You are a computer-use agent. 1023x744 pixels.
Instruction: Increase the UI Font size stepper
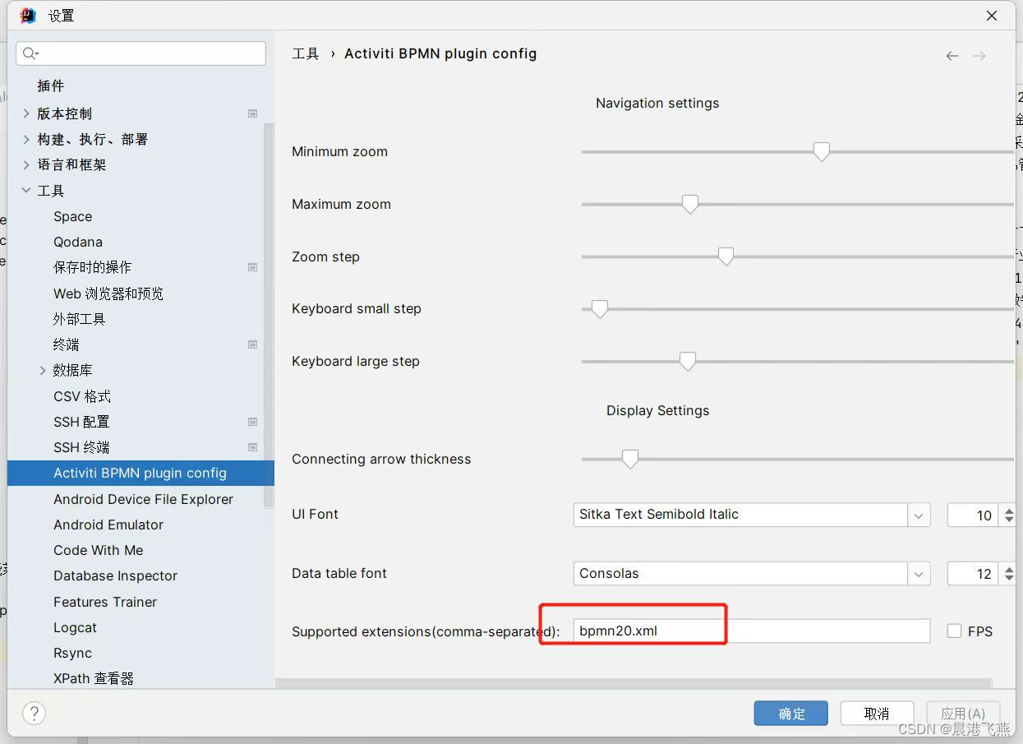click(x=1009, y=510)
